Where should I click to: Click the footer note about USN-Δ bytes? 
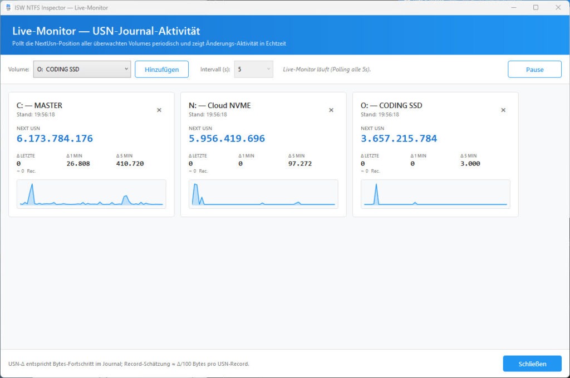pyautogui.click(x=129, y=364)
